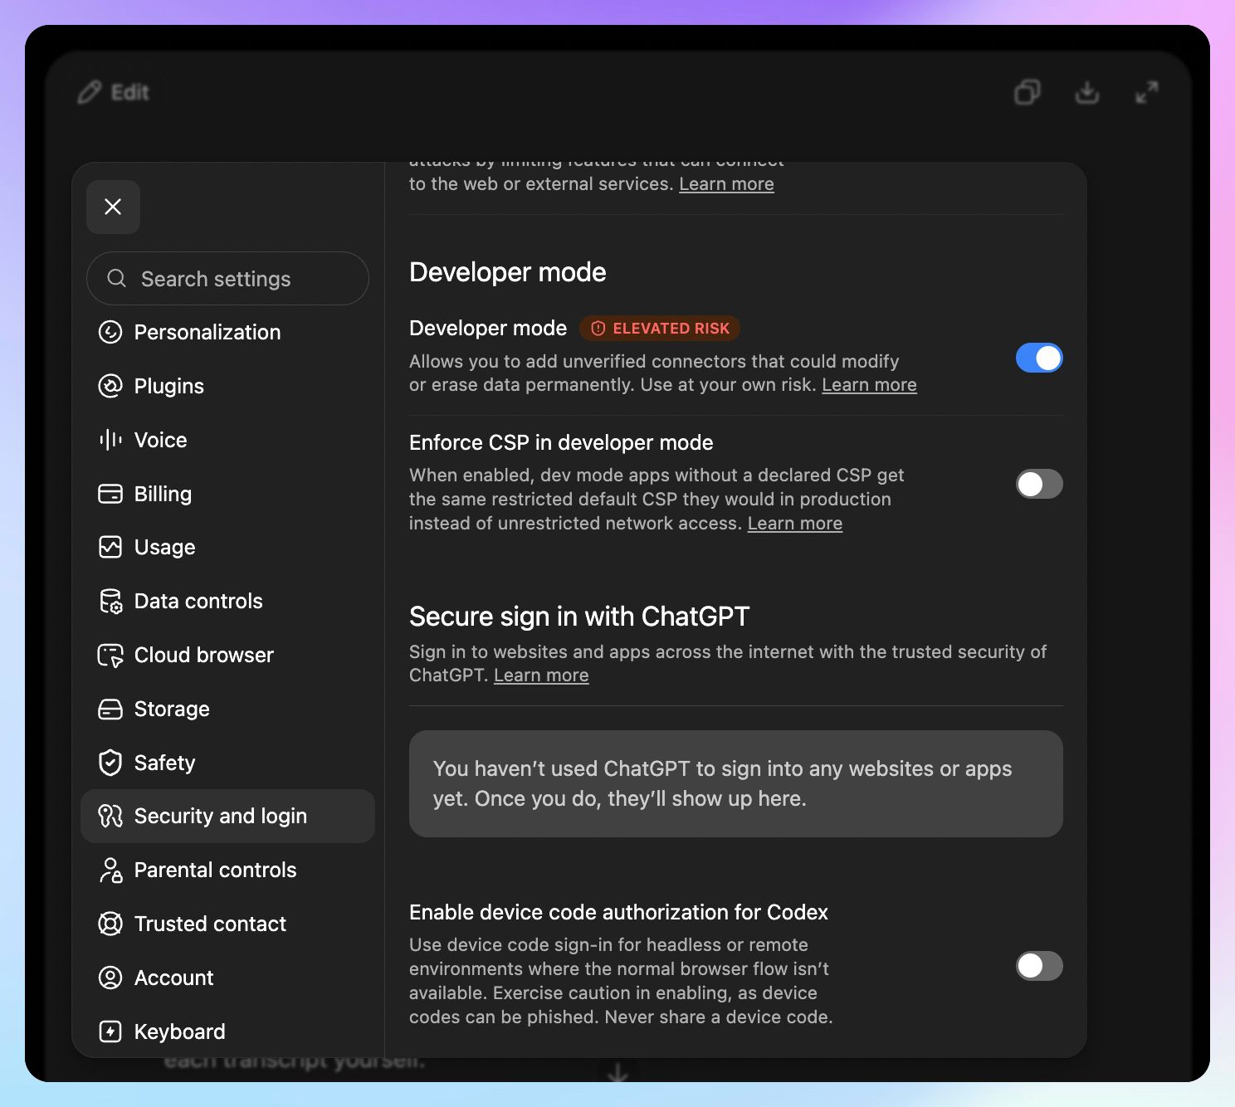Click the pencil icon beside Edit

(x=90, y=92)
